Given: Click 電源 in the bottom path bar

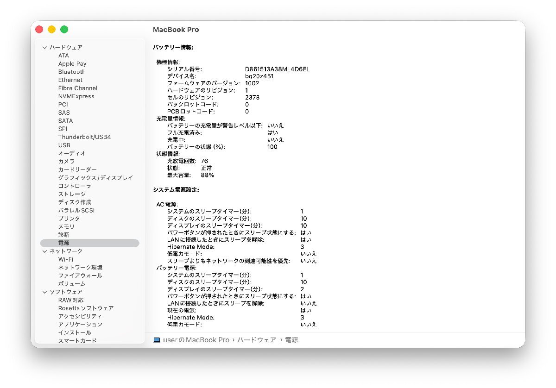Looking at the screenshot, I should 291,340.
